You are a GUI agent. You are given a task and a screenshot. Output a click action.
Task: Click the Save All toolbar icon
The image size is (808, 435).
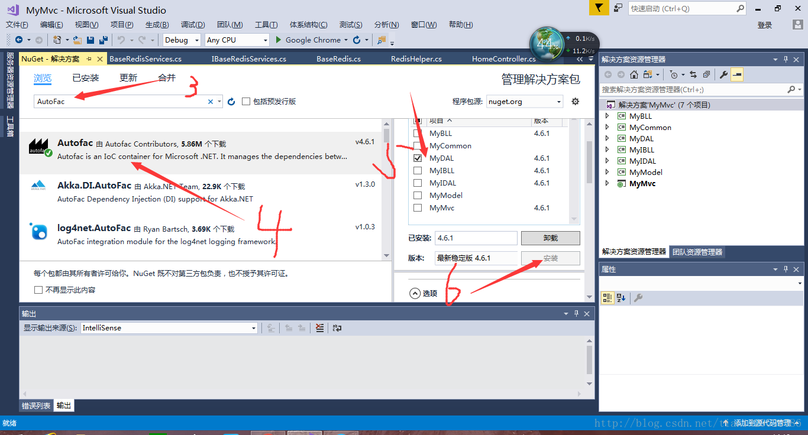click(104, 40)
